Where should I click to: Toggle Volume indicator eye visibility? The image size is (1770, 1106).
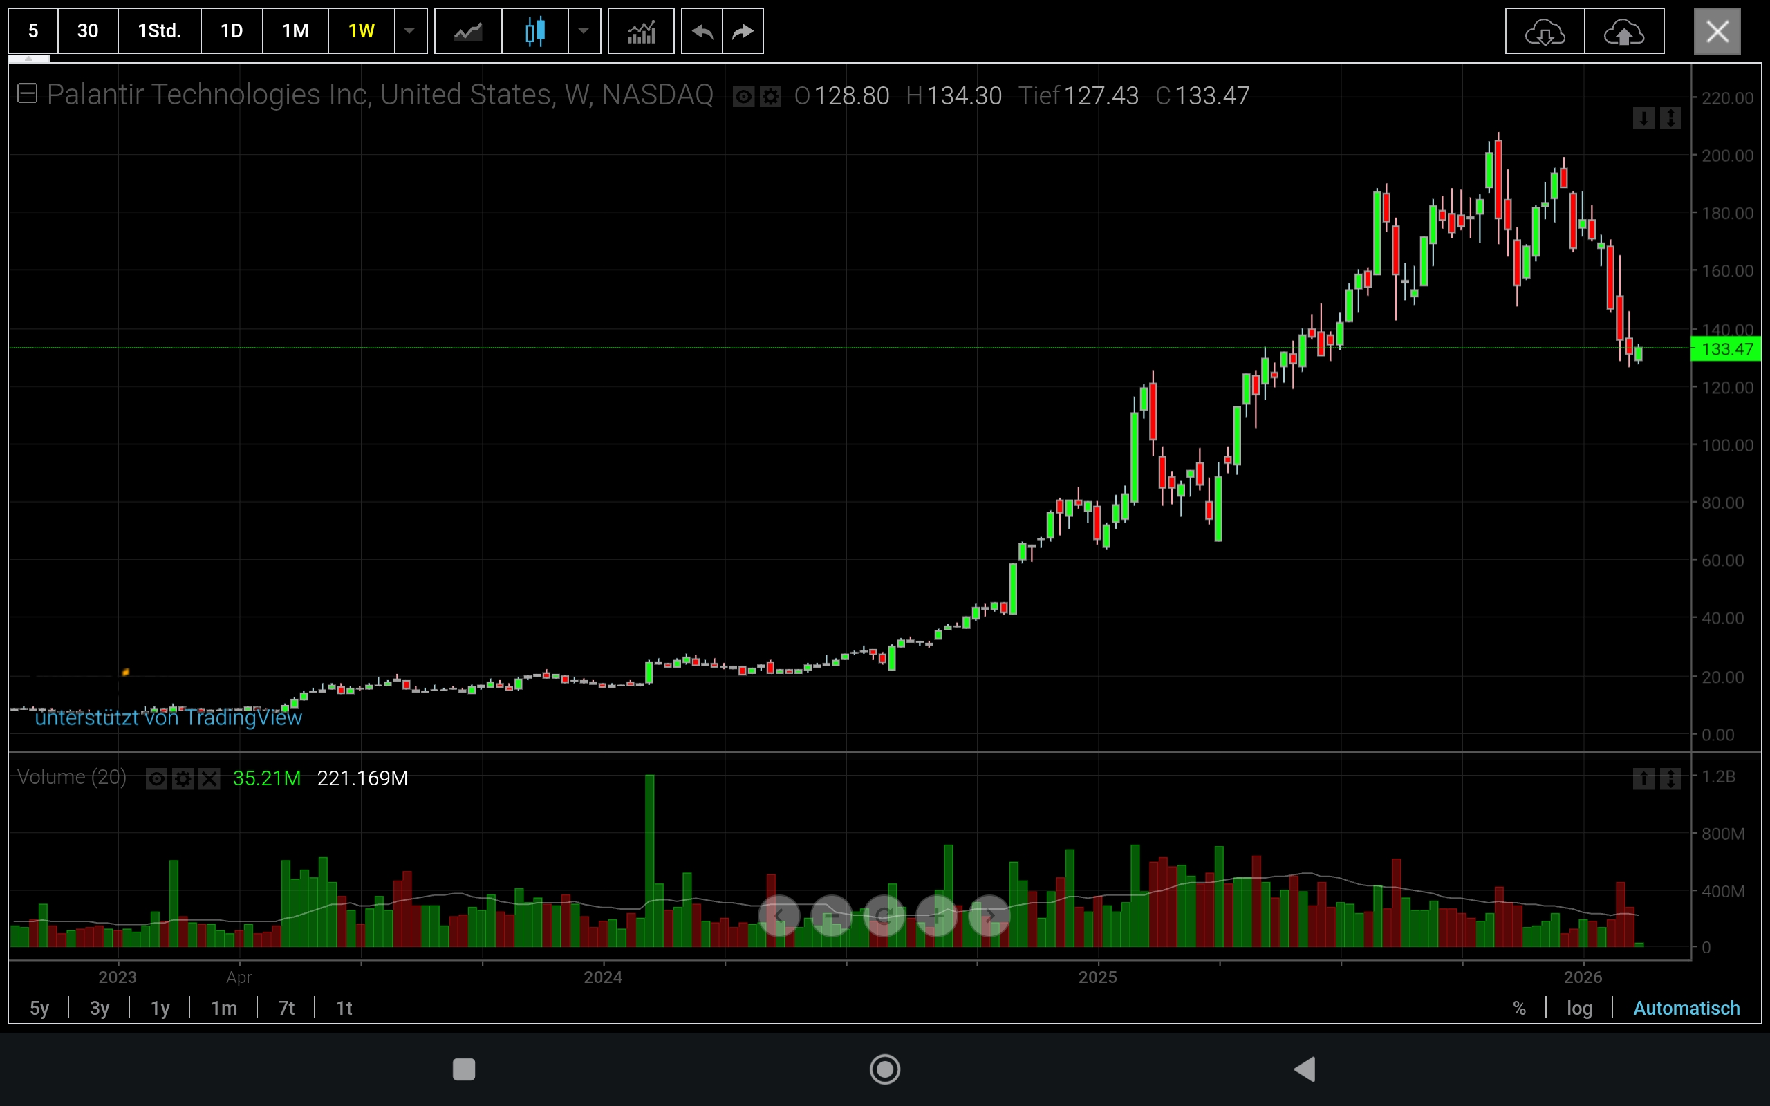point(156,779)
